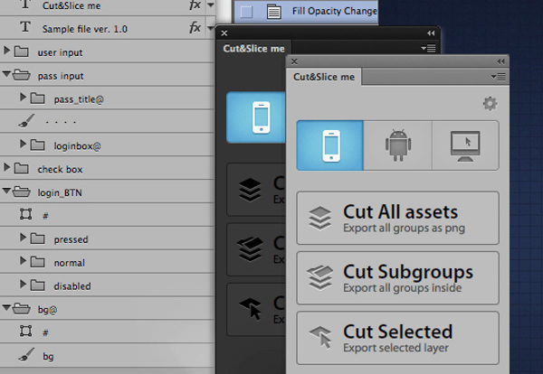Select iPhone device in light panel
Image resolution: width=543 pixels, height=374 pixels.
pyautogui.click(x=330, y=145)
